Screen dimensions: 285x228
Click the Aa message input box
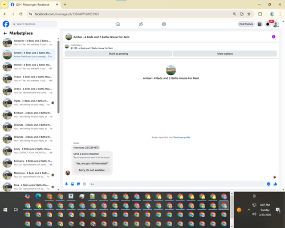click(178, 184)
